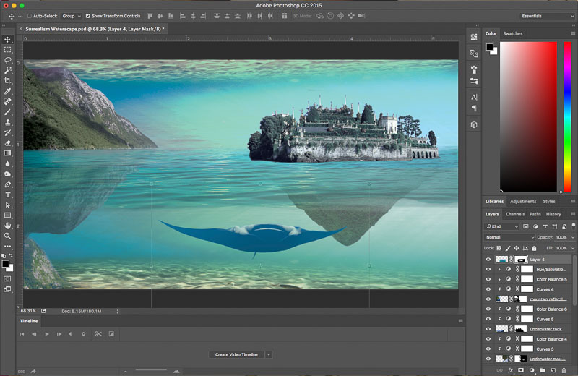This screenshot has height=376, width=578.
Task: Toggle lock transparent pixels in Layers
Action: click(x=499, y=248)
